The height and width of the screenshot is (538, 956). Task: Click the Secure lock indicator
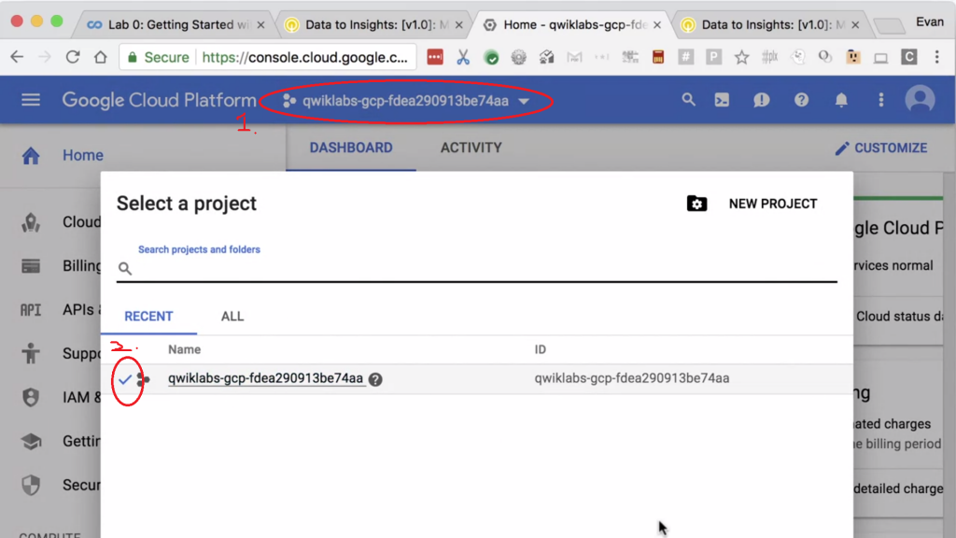pos(158,57)
